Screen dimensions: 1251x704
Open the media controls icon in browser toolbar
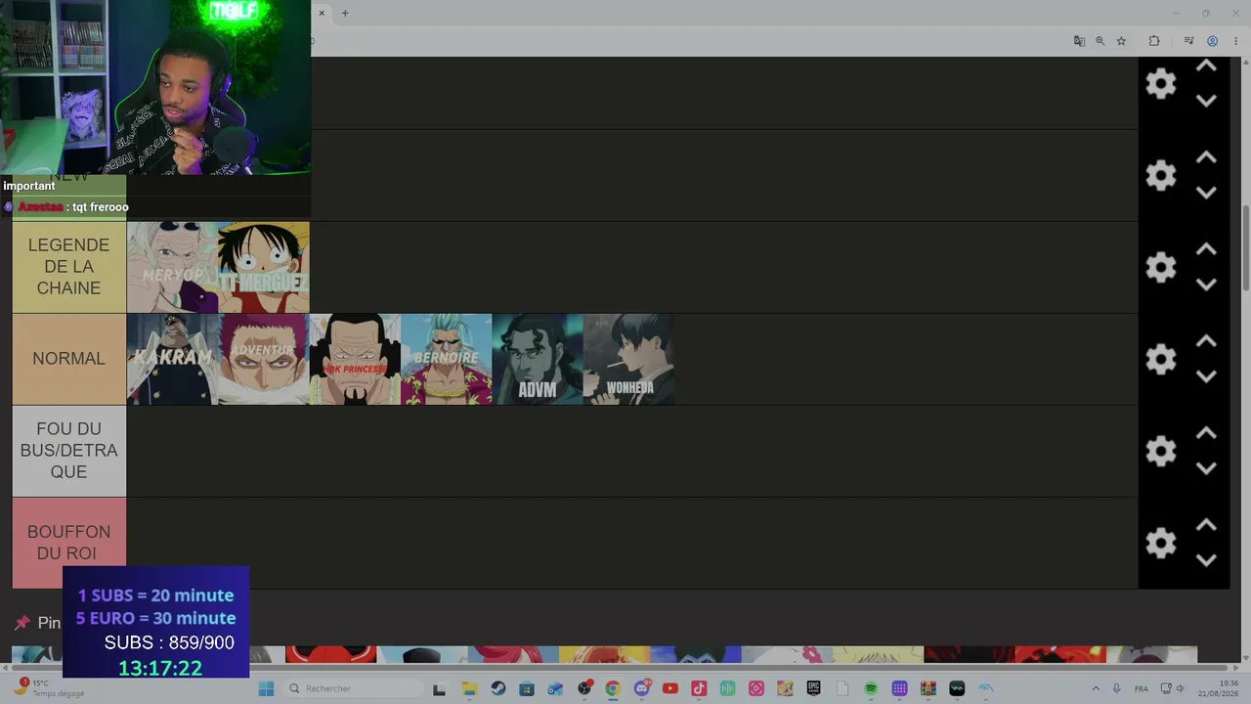click(1188, 41)
